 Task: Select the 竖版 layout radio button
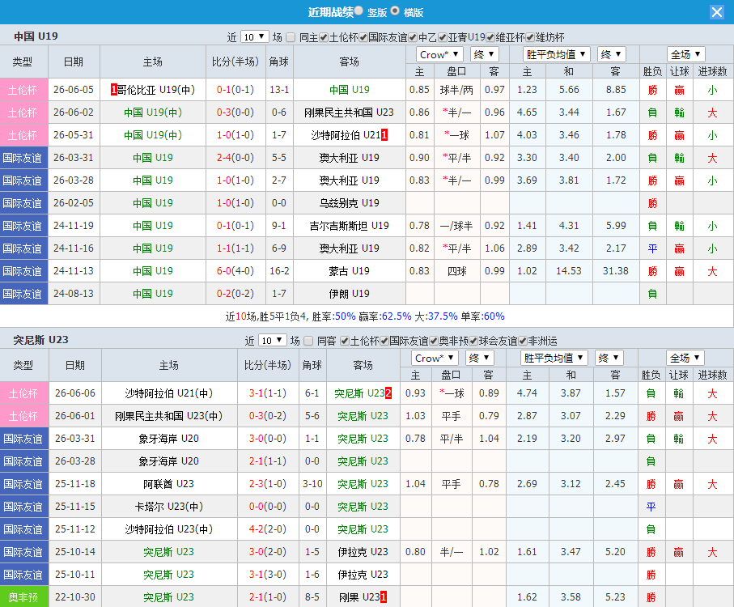click(x=359, y=11)
